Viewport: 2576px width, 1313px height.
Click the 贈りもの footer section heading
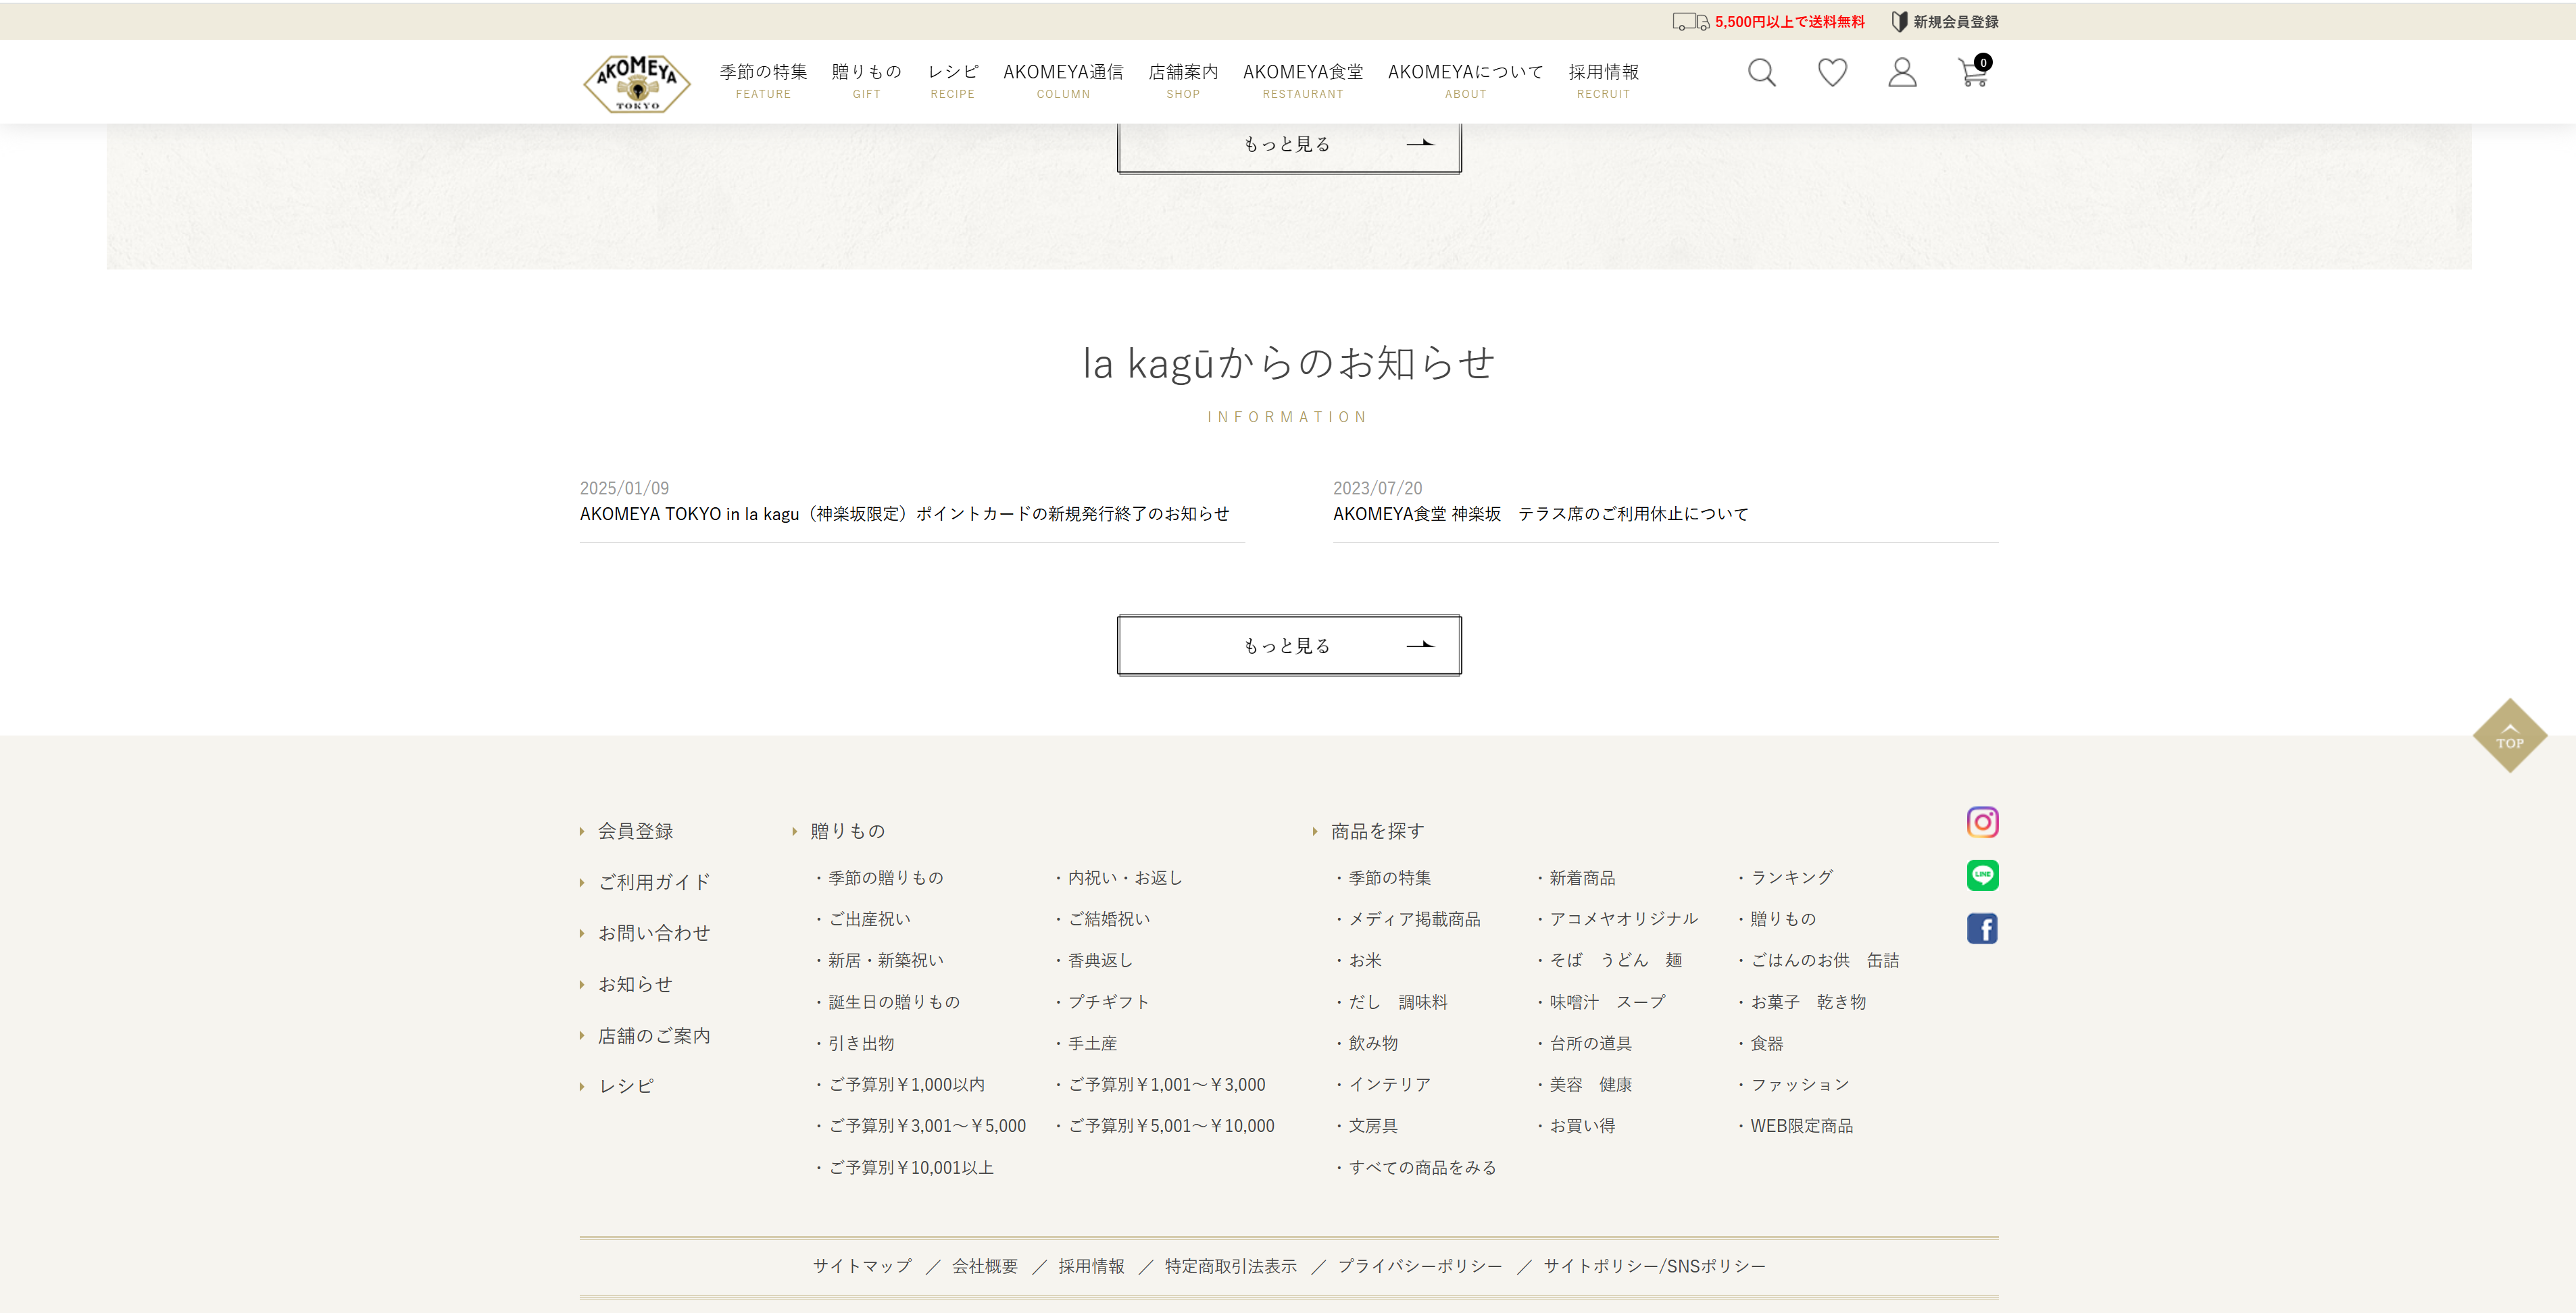click(847, 831)
